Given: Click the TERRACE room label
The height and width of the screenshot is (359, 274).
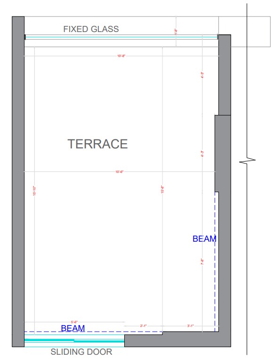Looking at the screenshot, I should pyautogui.click(x=97, y=144).
